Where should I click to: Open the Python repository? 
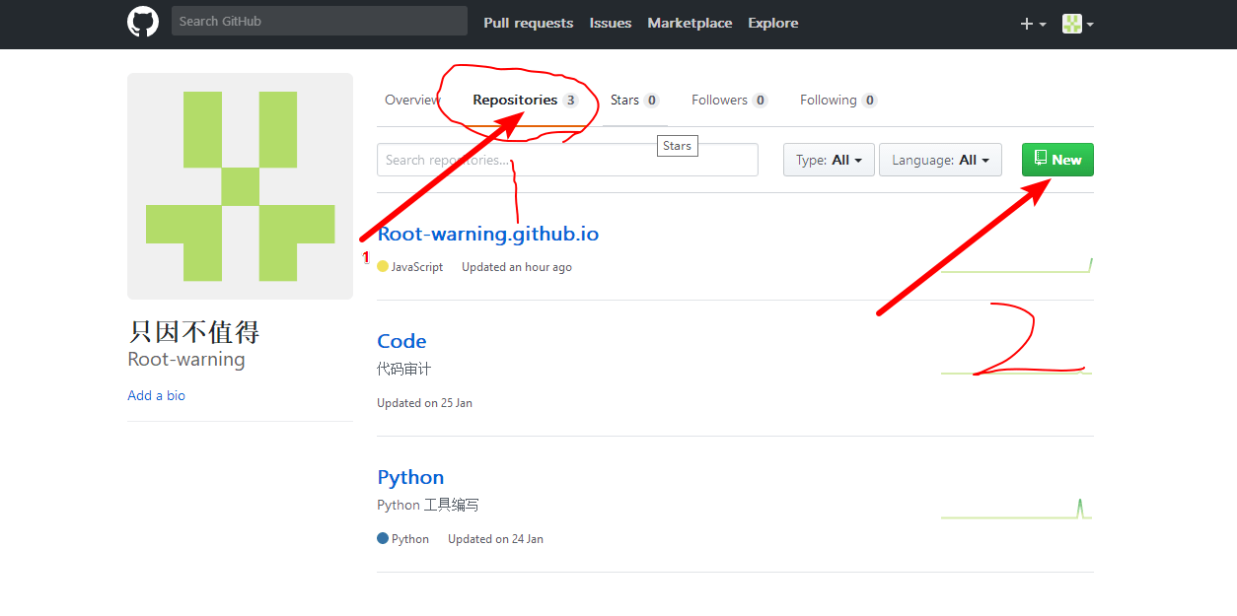[410, 477]
